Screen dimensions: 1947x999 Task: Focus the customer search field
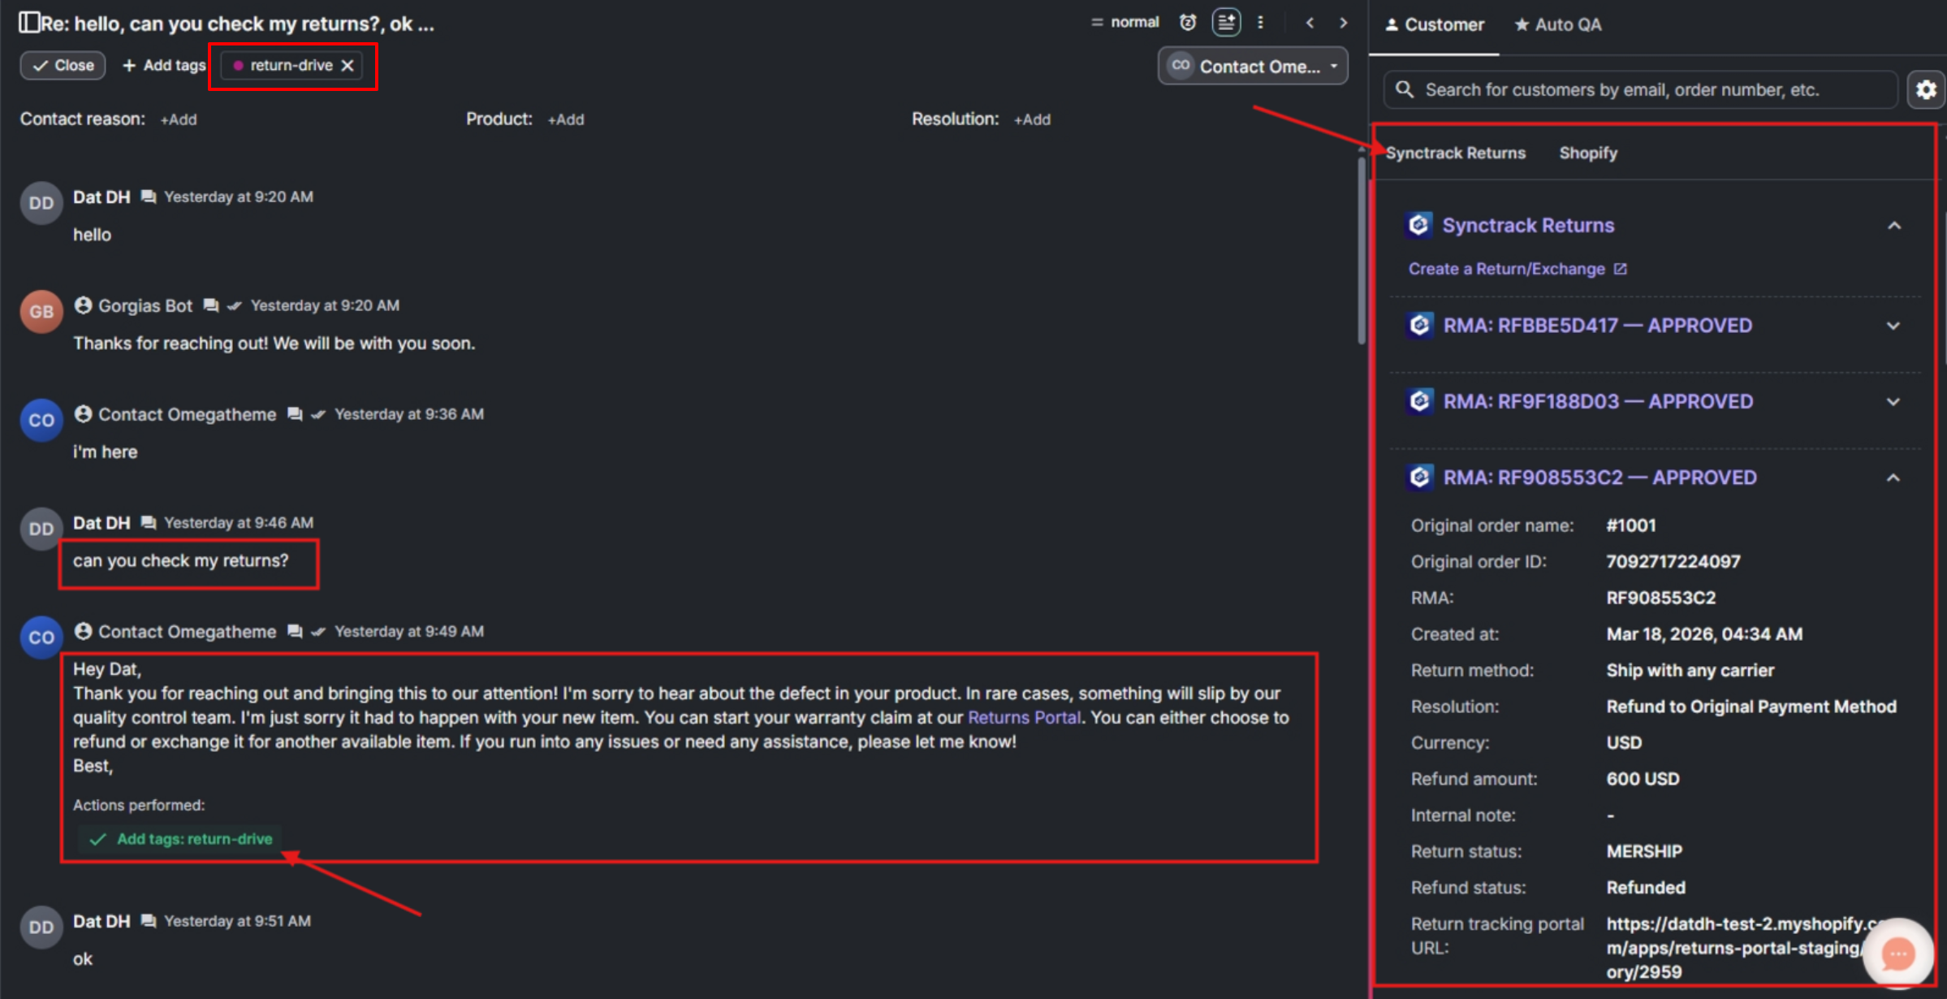(x=1648, y=89)
